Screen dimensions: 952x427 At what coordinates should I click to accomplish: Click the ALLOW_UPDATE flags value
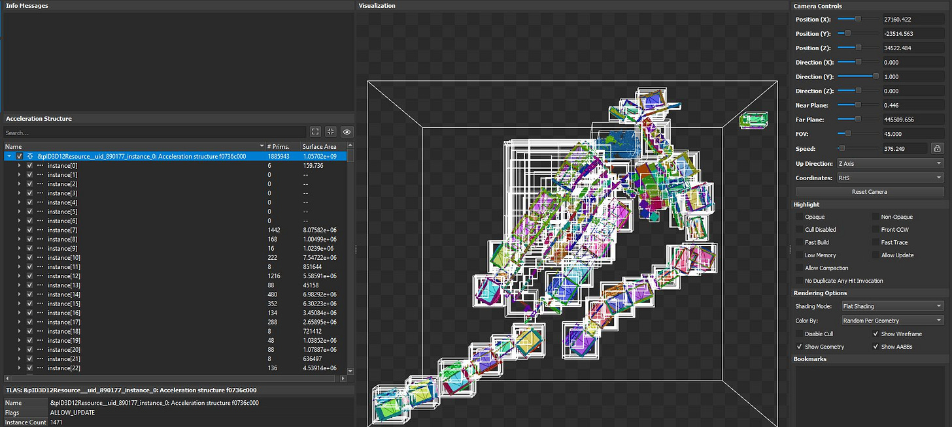coord(73,413)
